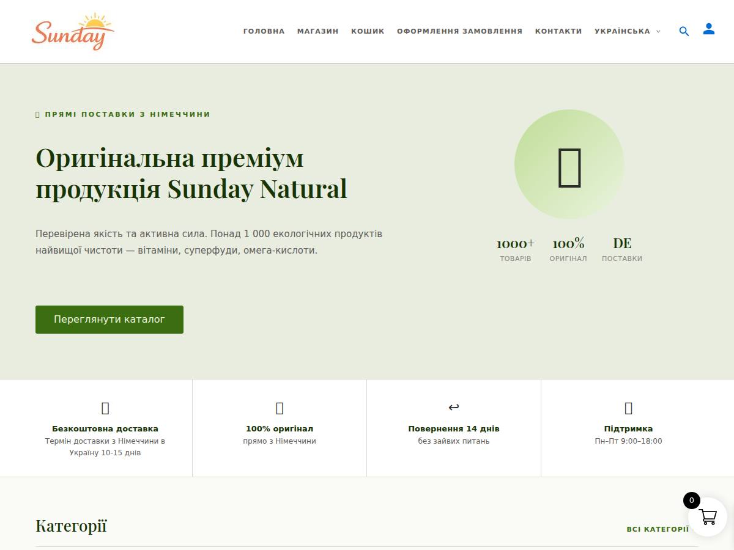Image resolution: width=734 pixels, height=550 pixels.
Task: Go to the Головна menu item
Action: point(264,31)
